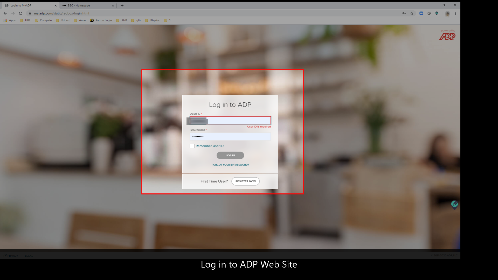Image resolution: width=498 pixels, height=280 pixels.
Task: Click the Remember User ID label text
Action: tap(210, 146)
